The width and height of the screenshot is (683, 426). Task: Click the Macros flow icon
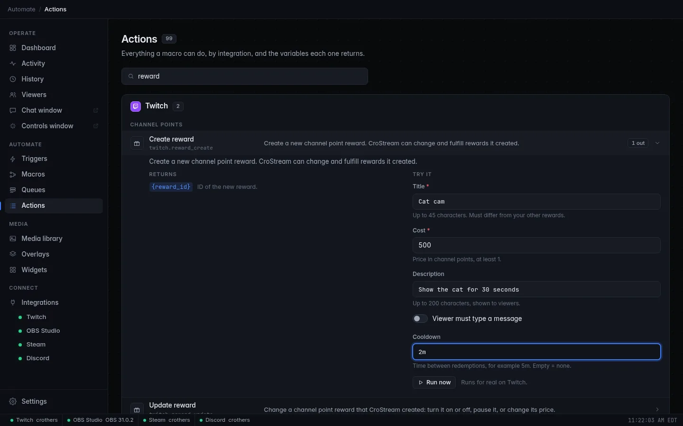coord(13,174)
